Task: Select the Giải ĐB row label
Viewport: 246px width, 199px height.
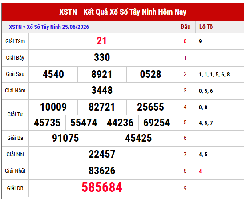Action: (x=15, y=188)
